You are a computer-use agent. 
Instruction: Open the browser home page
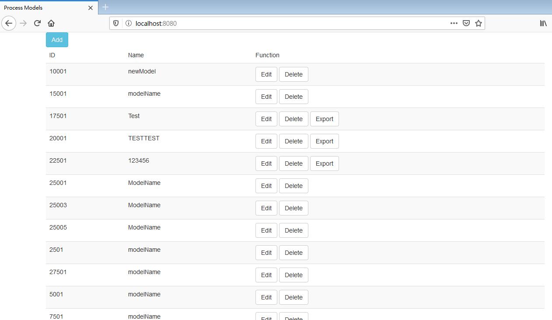click(51, 23)
